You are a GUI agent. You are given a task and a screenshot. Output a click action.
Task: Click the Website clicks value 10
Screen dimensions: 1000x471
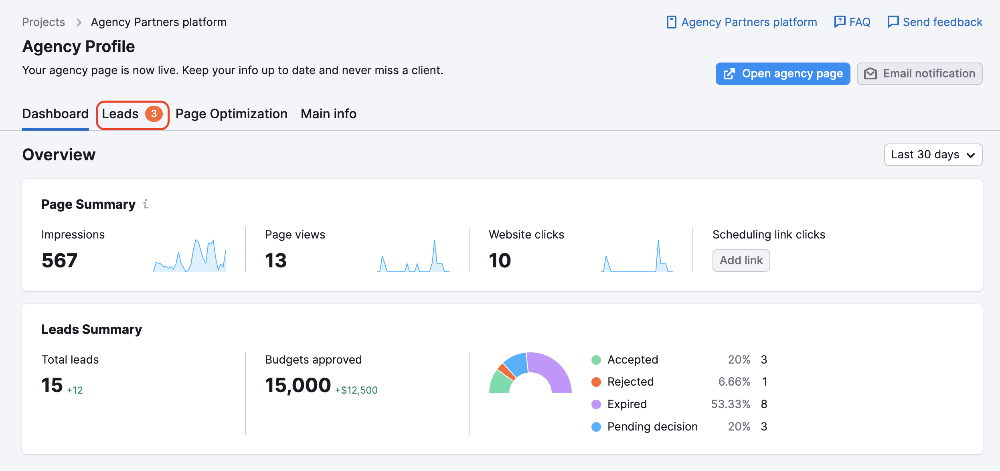pyautogui.click(x=500, y=261)
